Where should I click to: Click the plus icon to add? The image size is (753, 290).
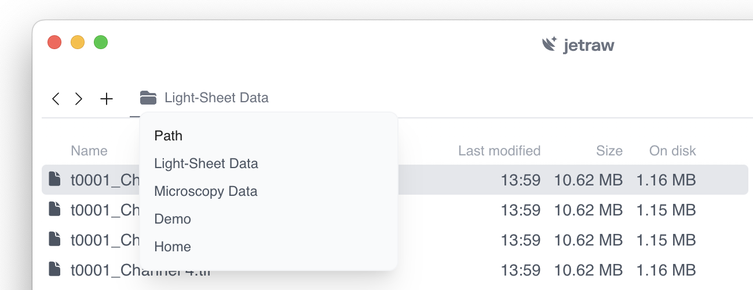point(107,99)
